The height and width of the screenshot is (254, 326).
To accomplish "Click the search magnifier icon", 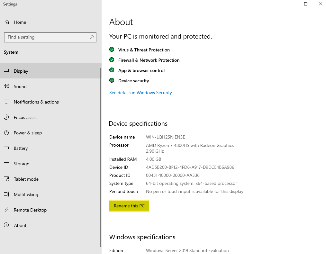I will 92,37.
